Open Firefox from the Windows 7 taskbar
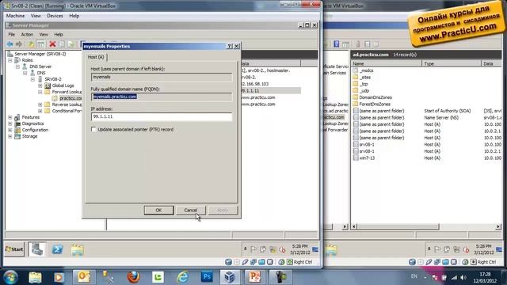This screenshot has width=507, height=285. [x=133, y=277]
